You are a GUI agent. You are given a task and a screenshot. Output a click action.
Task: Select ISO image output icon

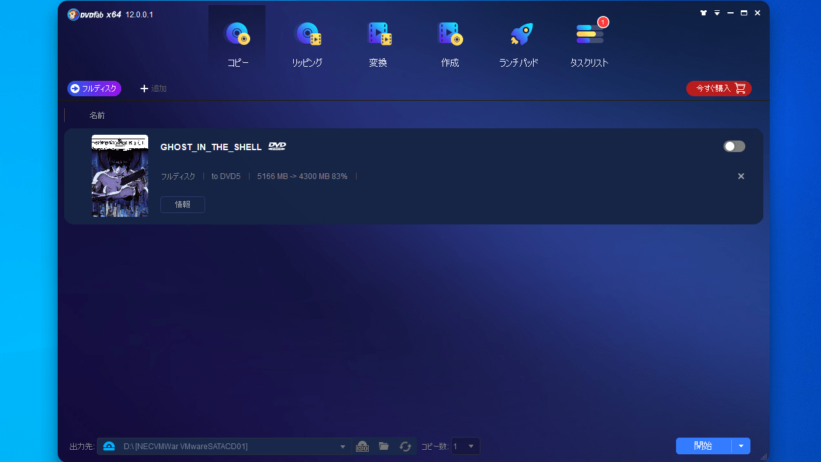362,446
